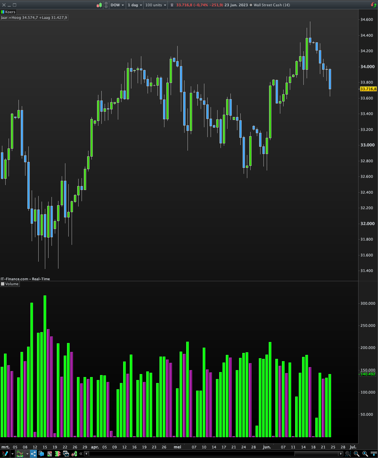Click the scrollbar right arrow
The image size is (378, 458).
coord(341,454)
